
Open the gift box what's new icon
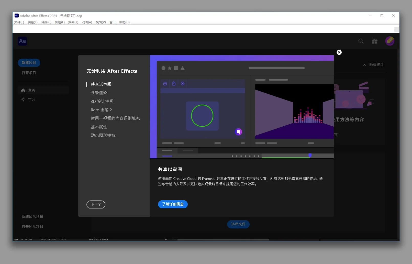tap(375, 41)
